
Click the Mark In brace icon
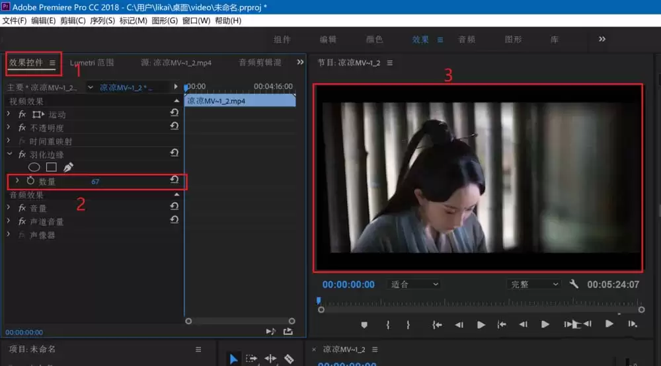388,324
